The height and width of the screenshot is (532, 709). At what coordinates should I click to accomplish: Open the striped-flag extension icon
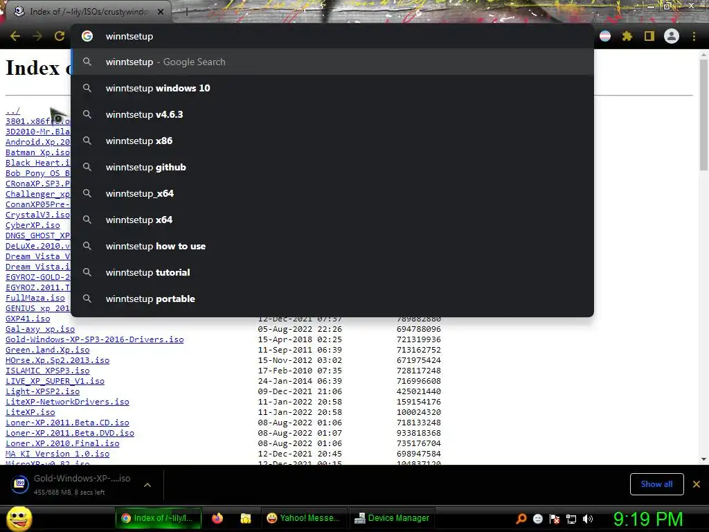click(x=605, y=36)
